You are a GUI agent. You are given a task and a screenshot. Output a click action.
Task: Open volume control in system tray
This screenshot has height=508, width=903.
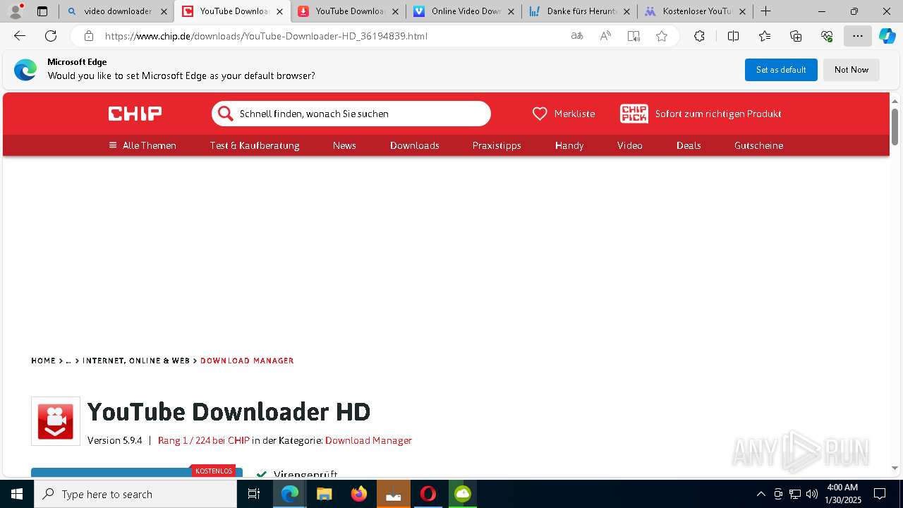811,494
